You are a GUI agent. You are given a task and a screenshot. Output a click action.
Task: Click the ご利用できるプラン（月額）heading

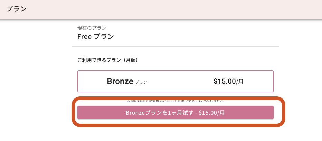pos(108,60)
